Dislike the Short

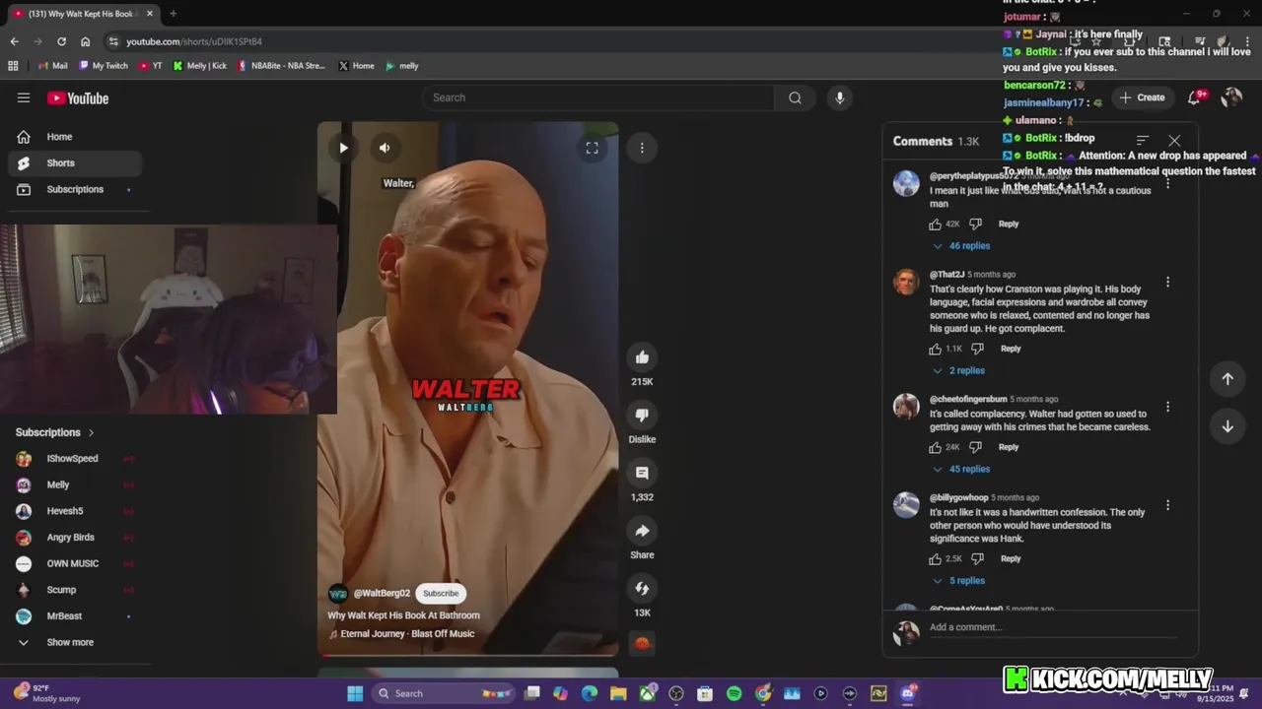[642, 415]
